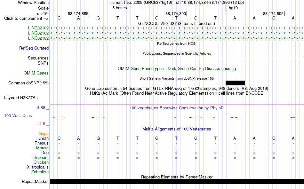Open 'Multiz Alignments of 100 Vertebrates' title
Viewport: 304px width, 189px height.
click(x=177, y=129)
